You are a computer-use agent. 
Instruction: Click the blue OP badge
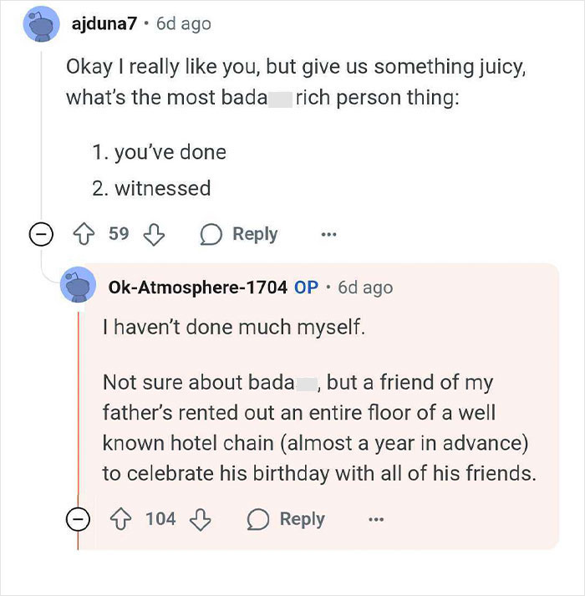(x=306, y=287)
